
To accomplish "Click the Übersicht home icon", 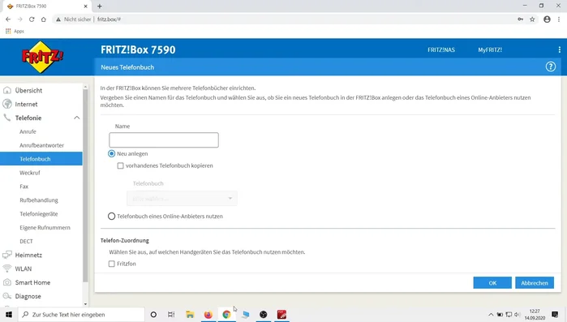I will [6, 90].
